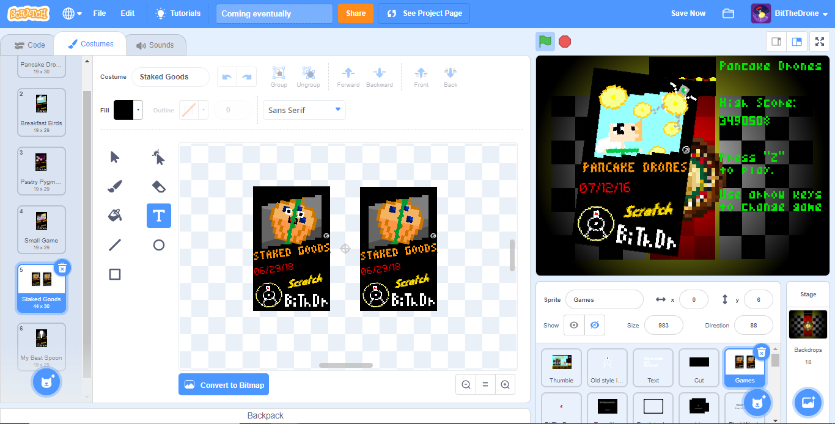Screen dimensions: 835x424
Task: Click the orange Share button
Action: 355,13
